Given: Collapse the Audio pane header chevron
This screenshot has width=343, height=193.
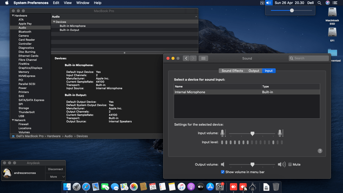Looking at the screenshot, I should [196, 17].
